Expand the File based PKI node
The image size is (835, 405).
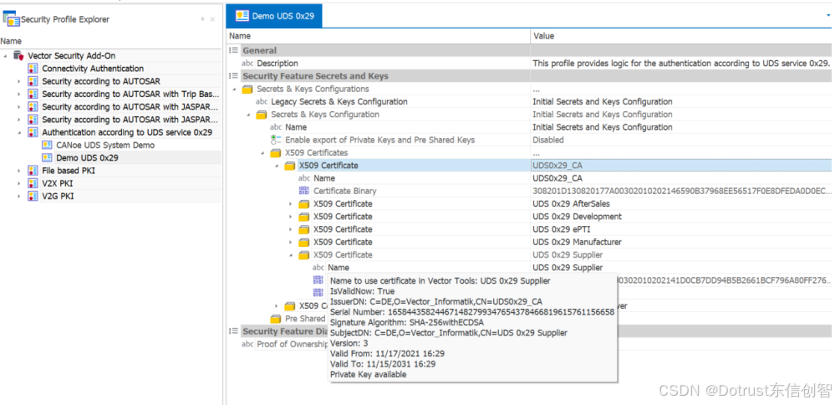[x=19, y=171]
